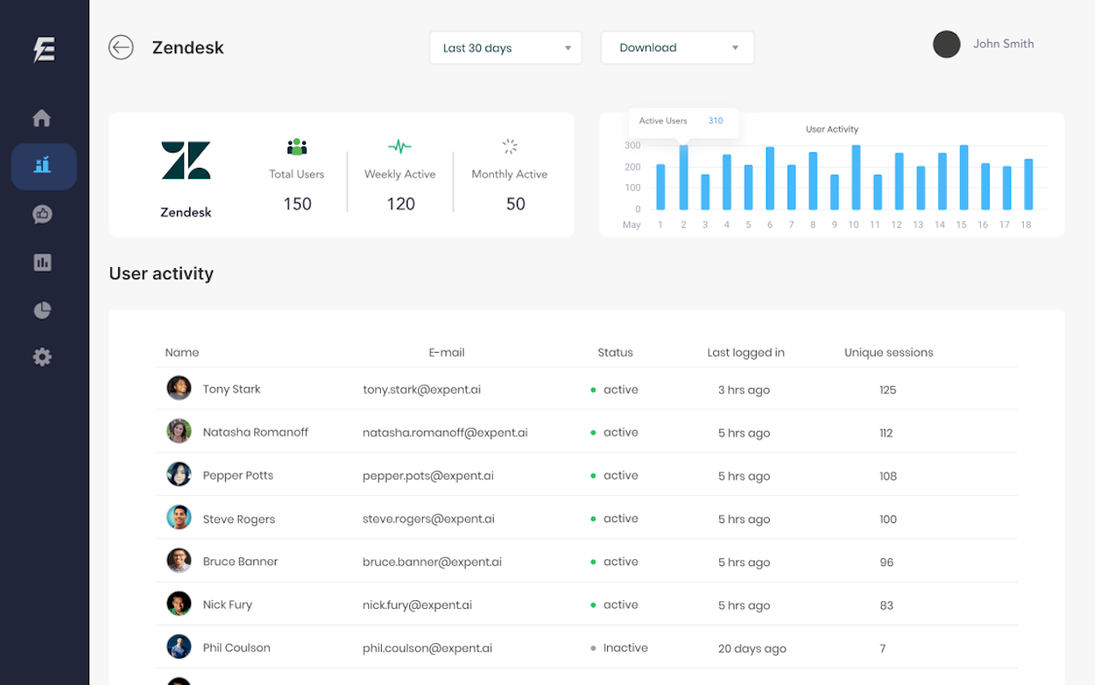Select Phil Coulson's name in table

236,648
